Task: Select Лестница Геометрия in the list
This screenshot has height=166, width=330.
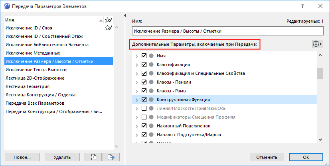Action: coord(27,86)
